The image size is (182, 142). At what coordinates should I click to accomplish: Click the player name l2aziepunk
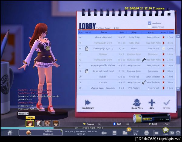tap(48, 134)
